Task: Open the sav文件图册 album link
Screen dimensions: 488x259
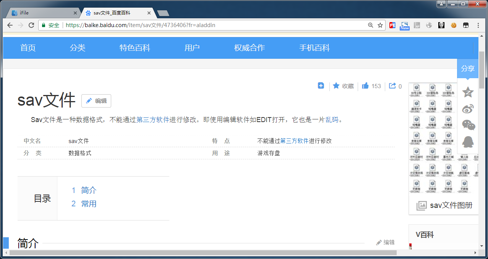Action: [451, 205]
